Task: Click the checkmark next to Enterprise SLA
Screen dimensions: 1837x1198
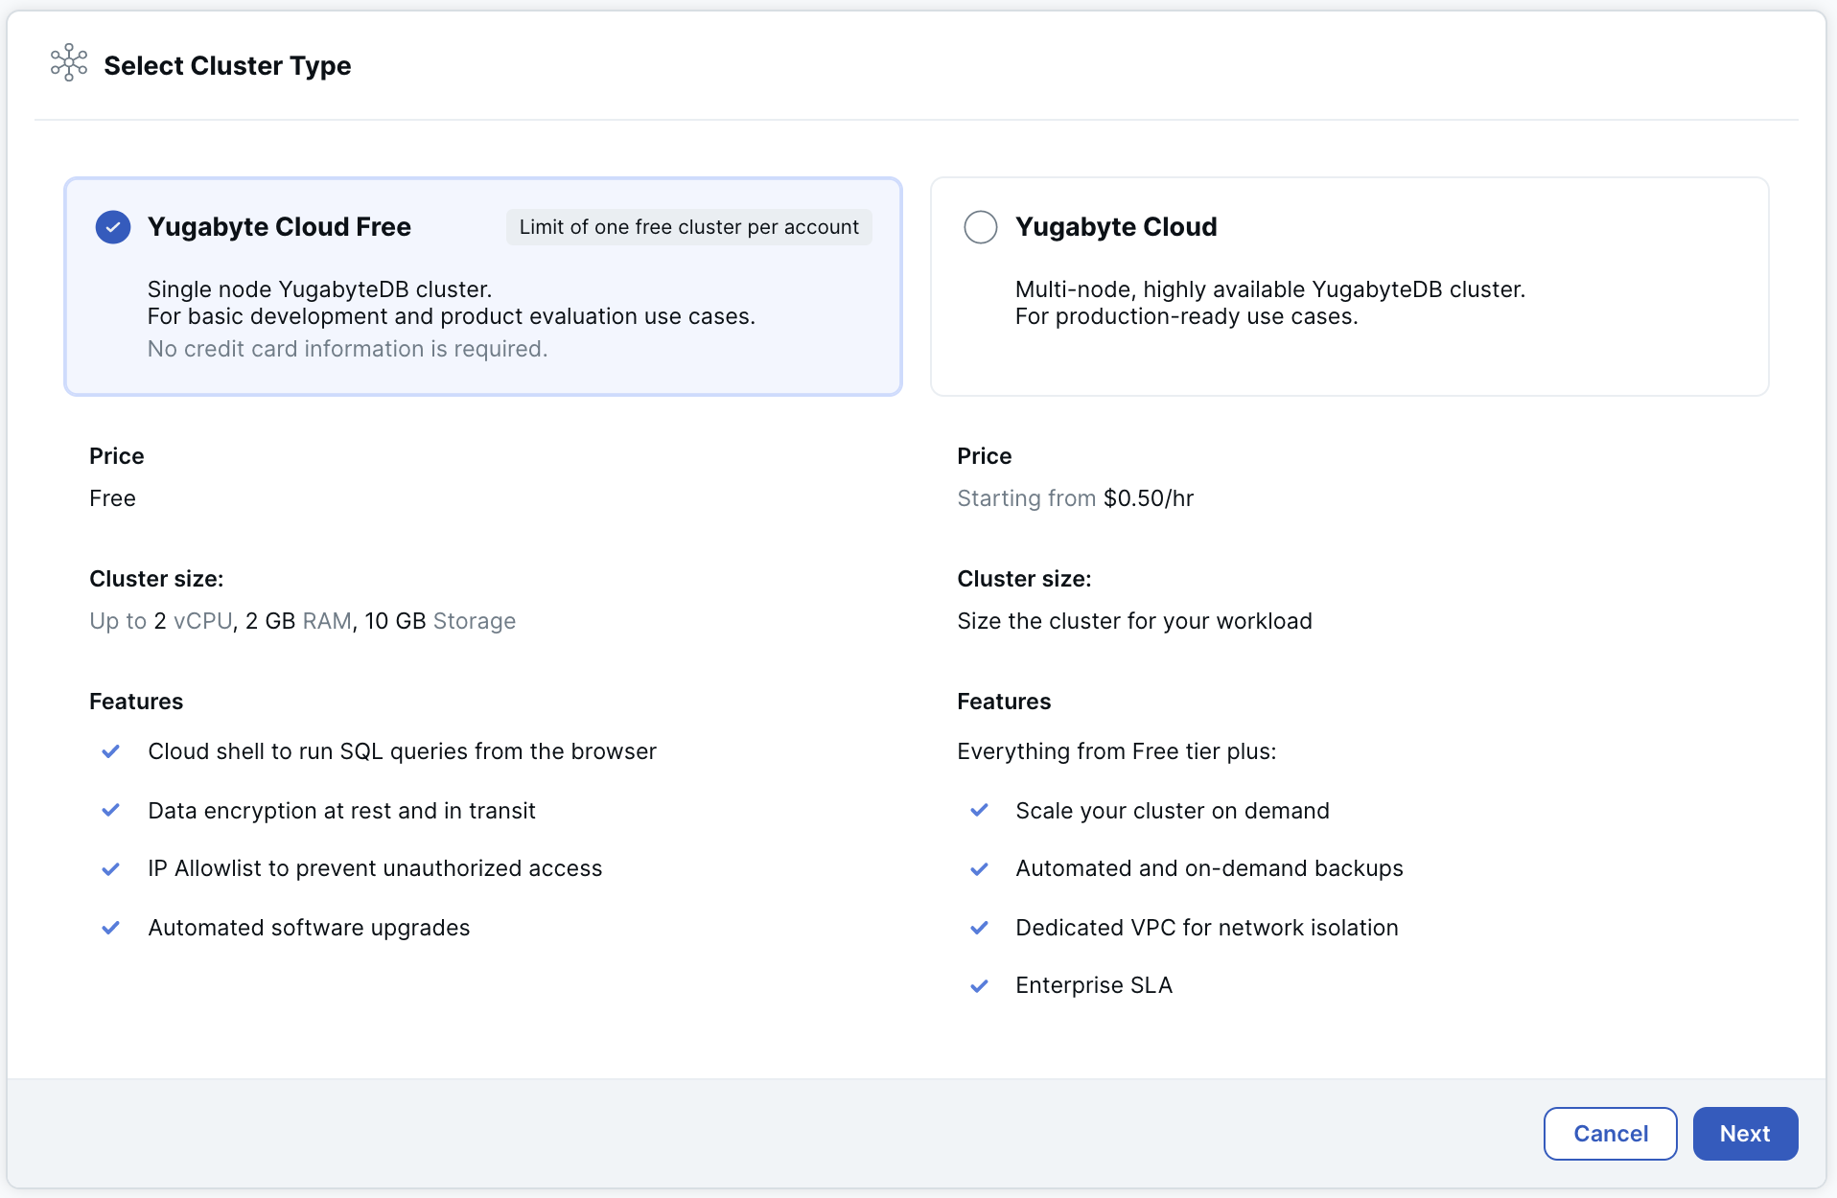Action: point(979,985)
